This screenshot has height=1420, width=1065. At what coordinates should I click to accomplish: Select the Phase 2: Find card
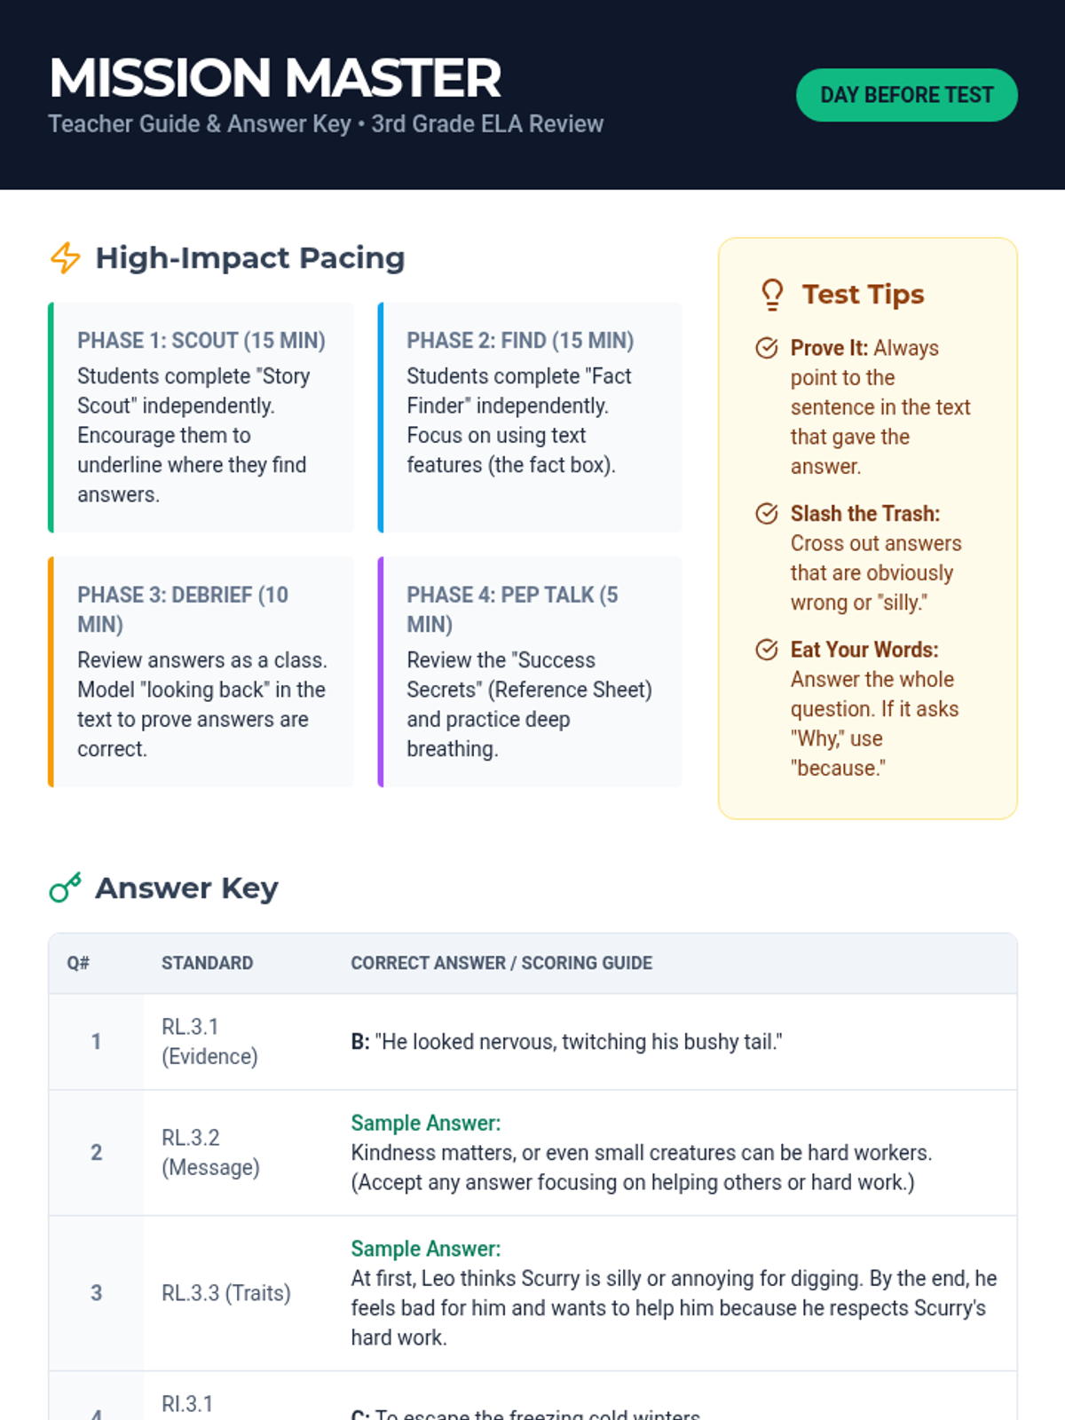(530, 417)
